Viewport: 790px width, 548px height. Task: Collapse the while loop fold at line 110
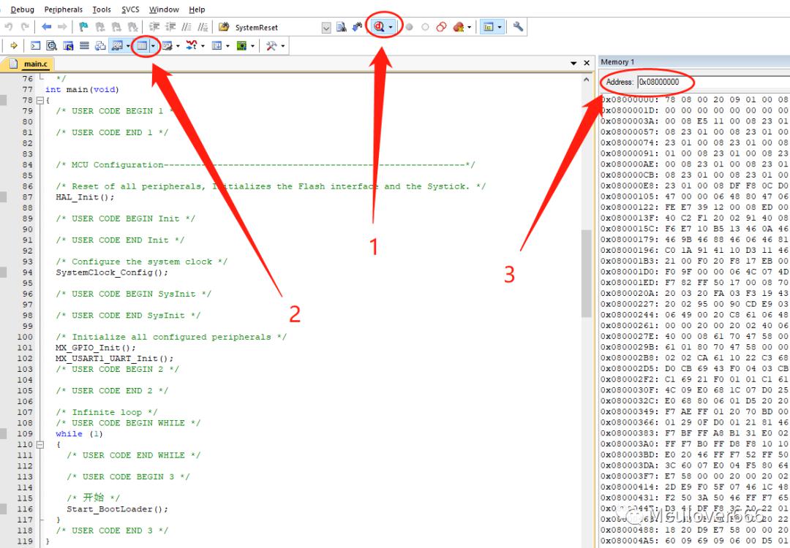[x=40, y=444]
